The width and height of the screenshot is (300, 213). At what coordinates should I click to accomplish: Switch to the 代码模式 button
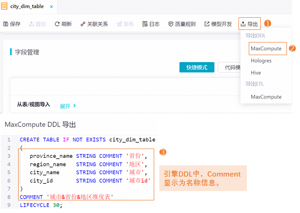click(229, 67)
